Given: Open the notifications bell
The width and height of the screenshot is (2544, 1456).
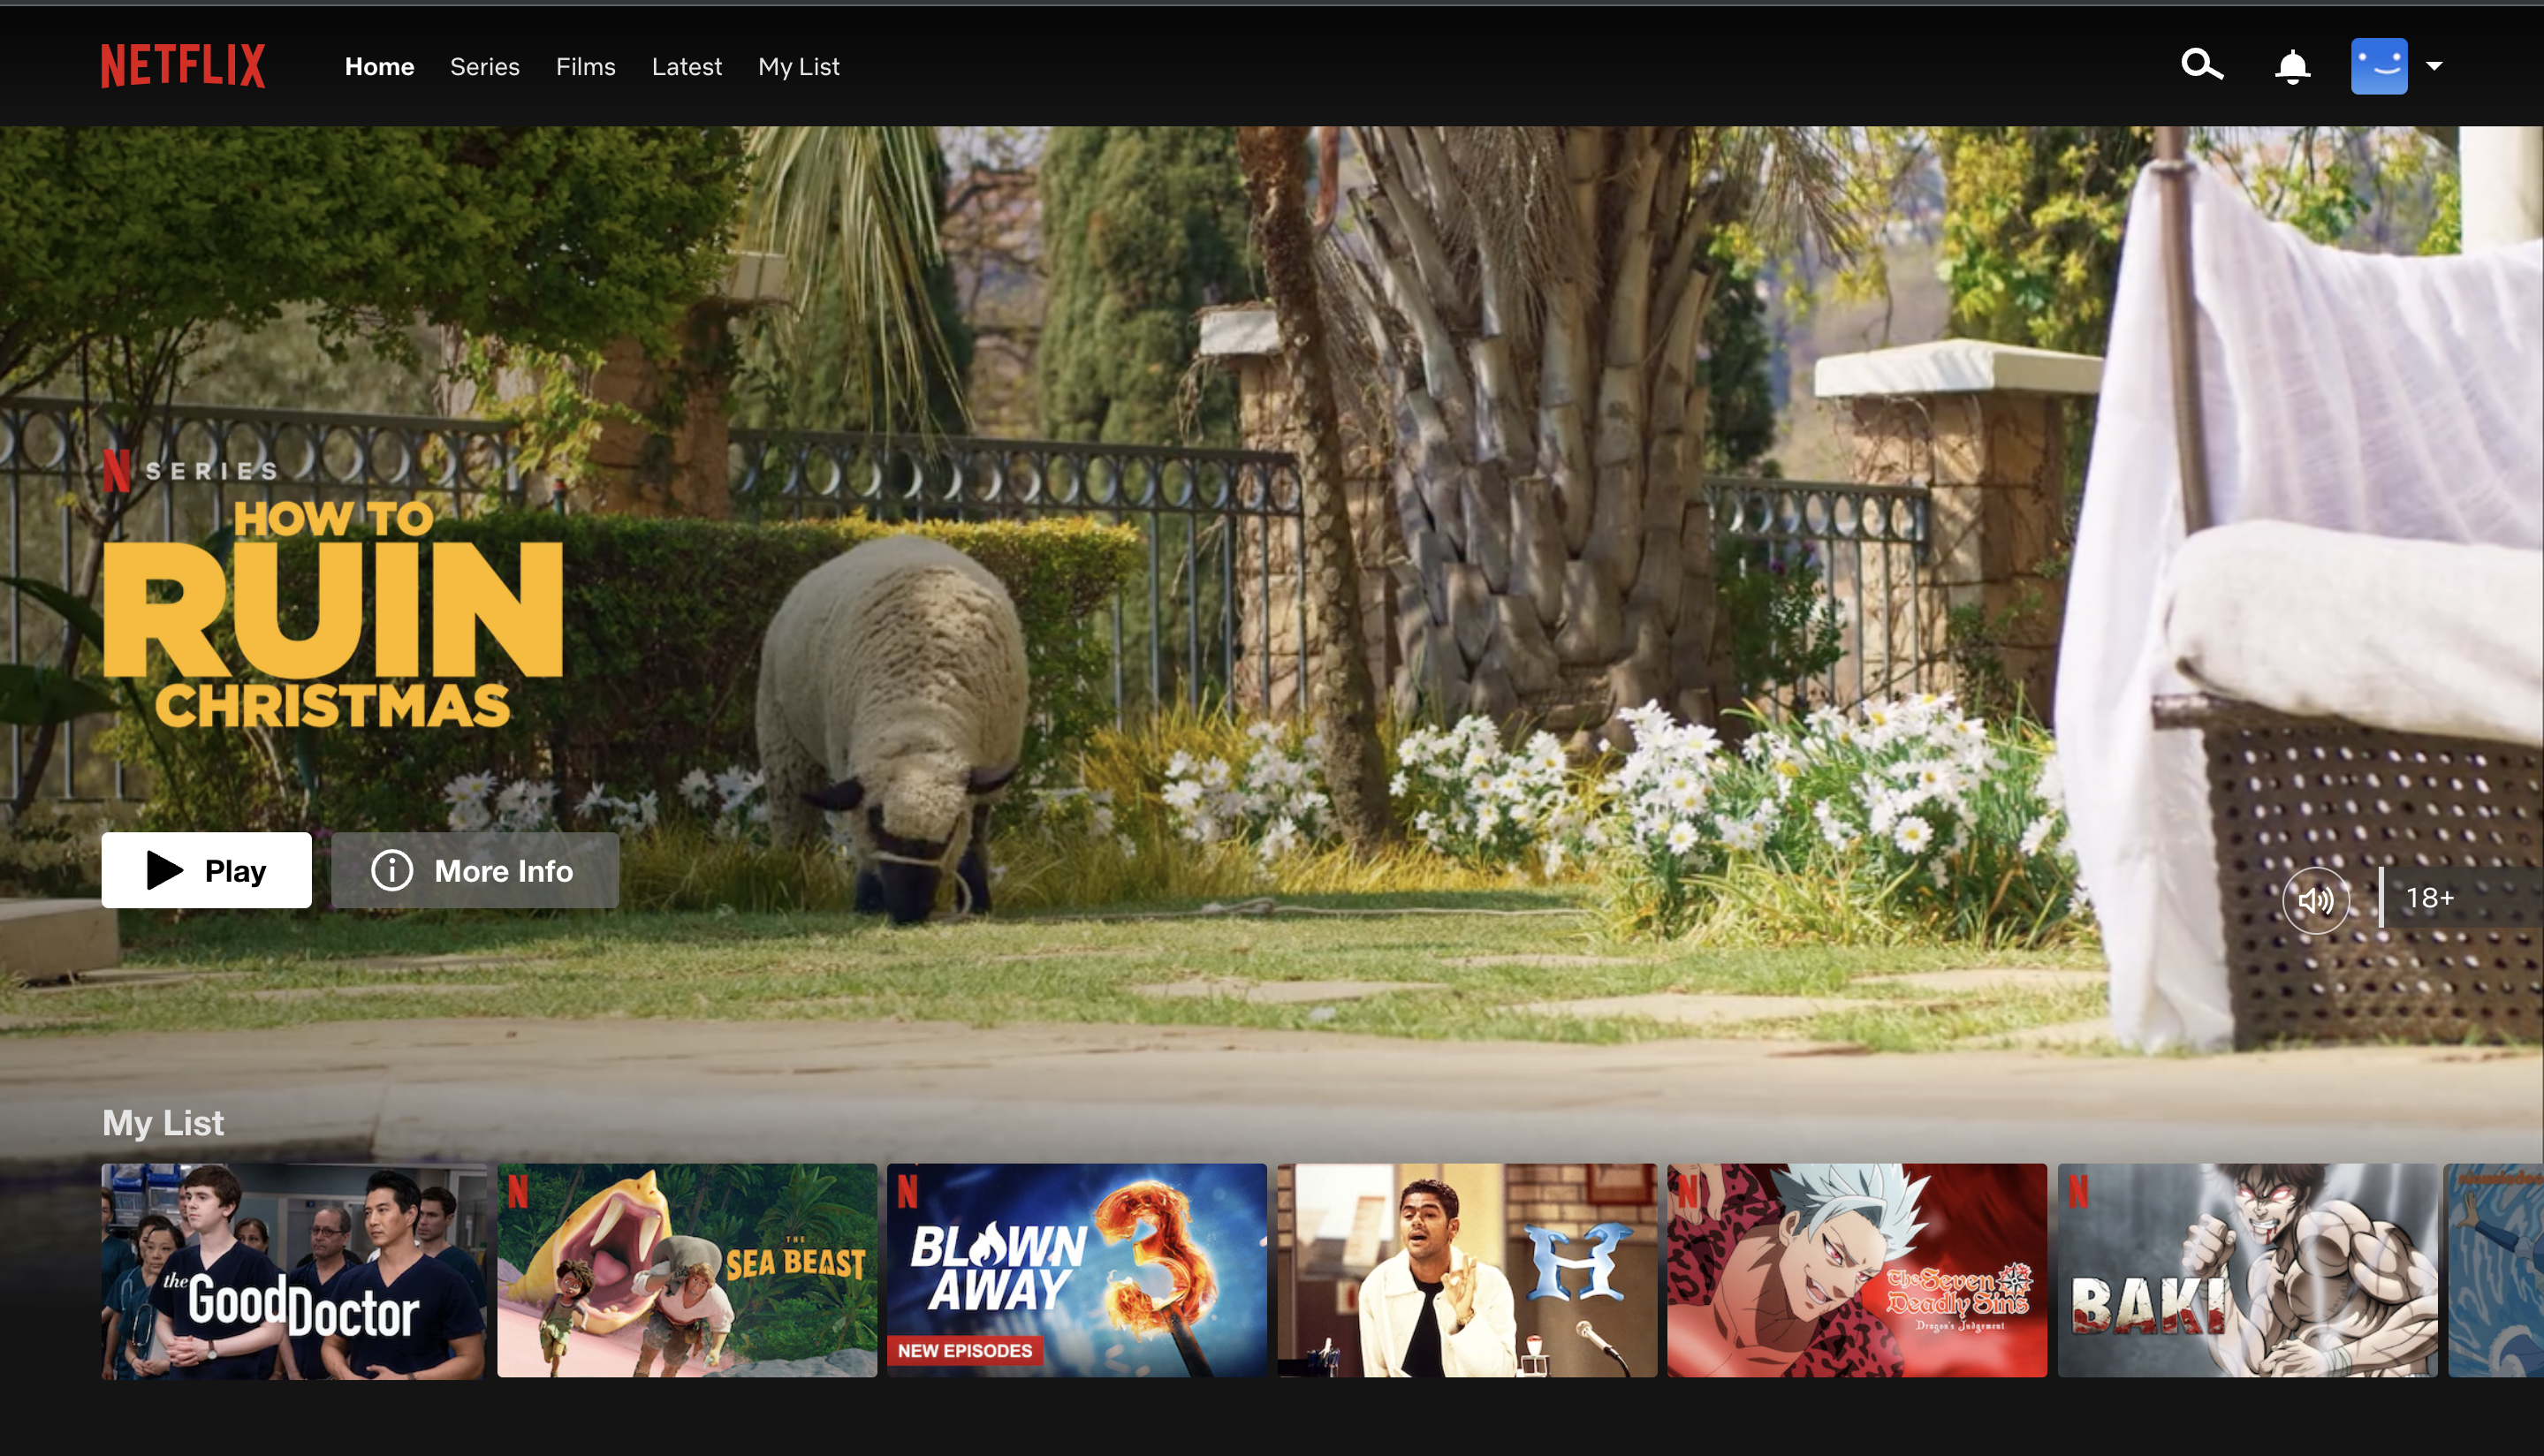Looking at the screenshot, I should pyautogui.click(x=2292, y=66).
